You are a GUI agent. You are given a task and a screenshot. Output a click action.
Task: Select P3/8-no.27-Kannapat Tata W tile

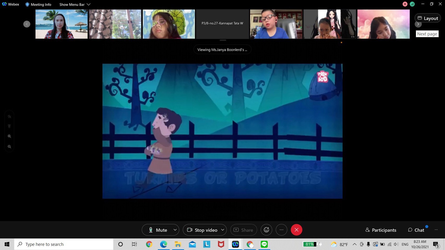[x=222, y=24]
